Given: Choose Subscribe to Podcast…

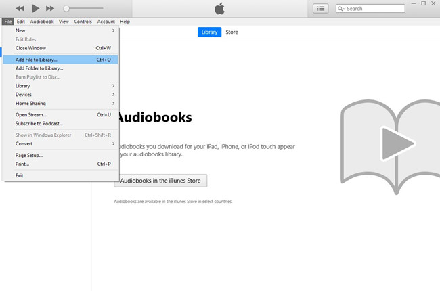Looking at the screenshot, I should click(60, 123).
